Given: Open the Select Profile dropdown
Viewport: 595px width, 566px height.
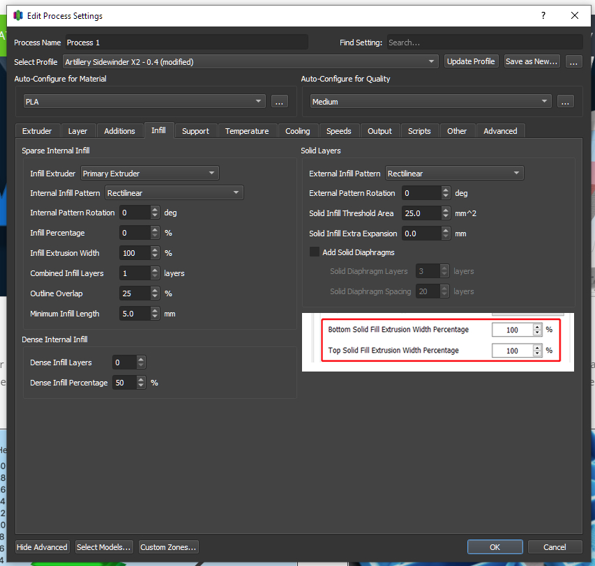Looking at the screenshot, I should pyautogui.click(x=251, y=61).
